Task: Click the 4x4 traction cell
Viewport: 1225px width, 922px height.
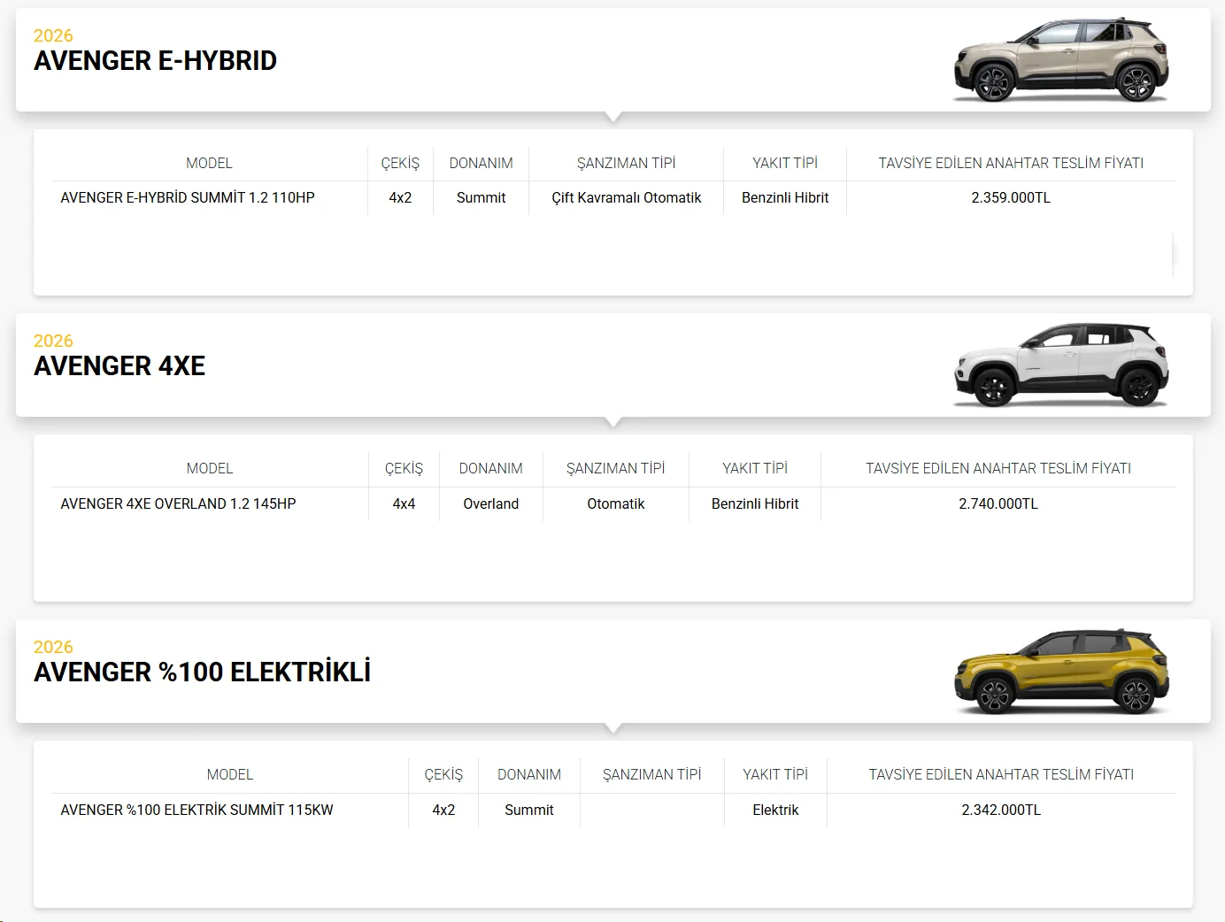Action: pos(404,503)
